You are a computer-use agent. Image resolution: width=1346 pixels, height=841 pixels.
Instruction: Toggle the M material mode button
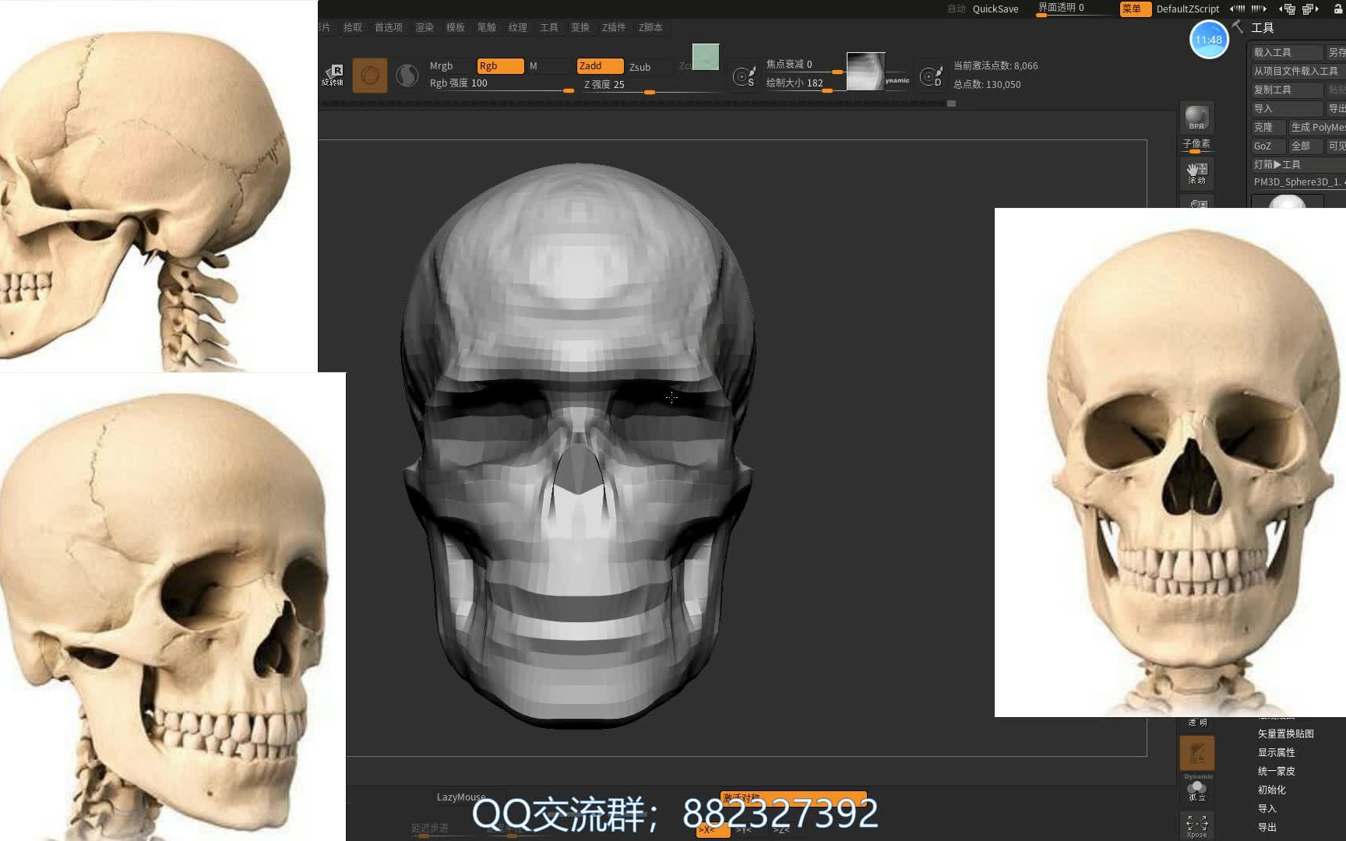[549, 66]
